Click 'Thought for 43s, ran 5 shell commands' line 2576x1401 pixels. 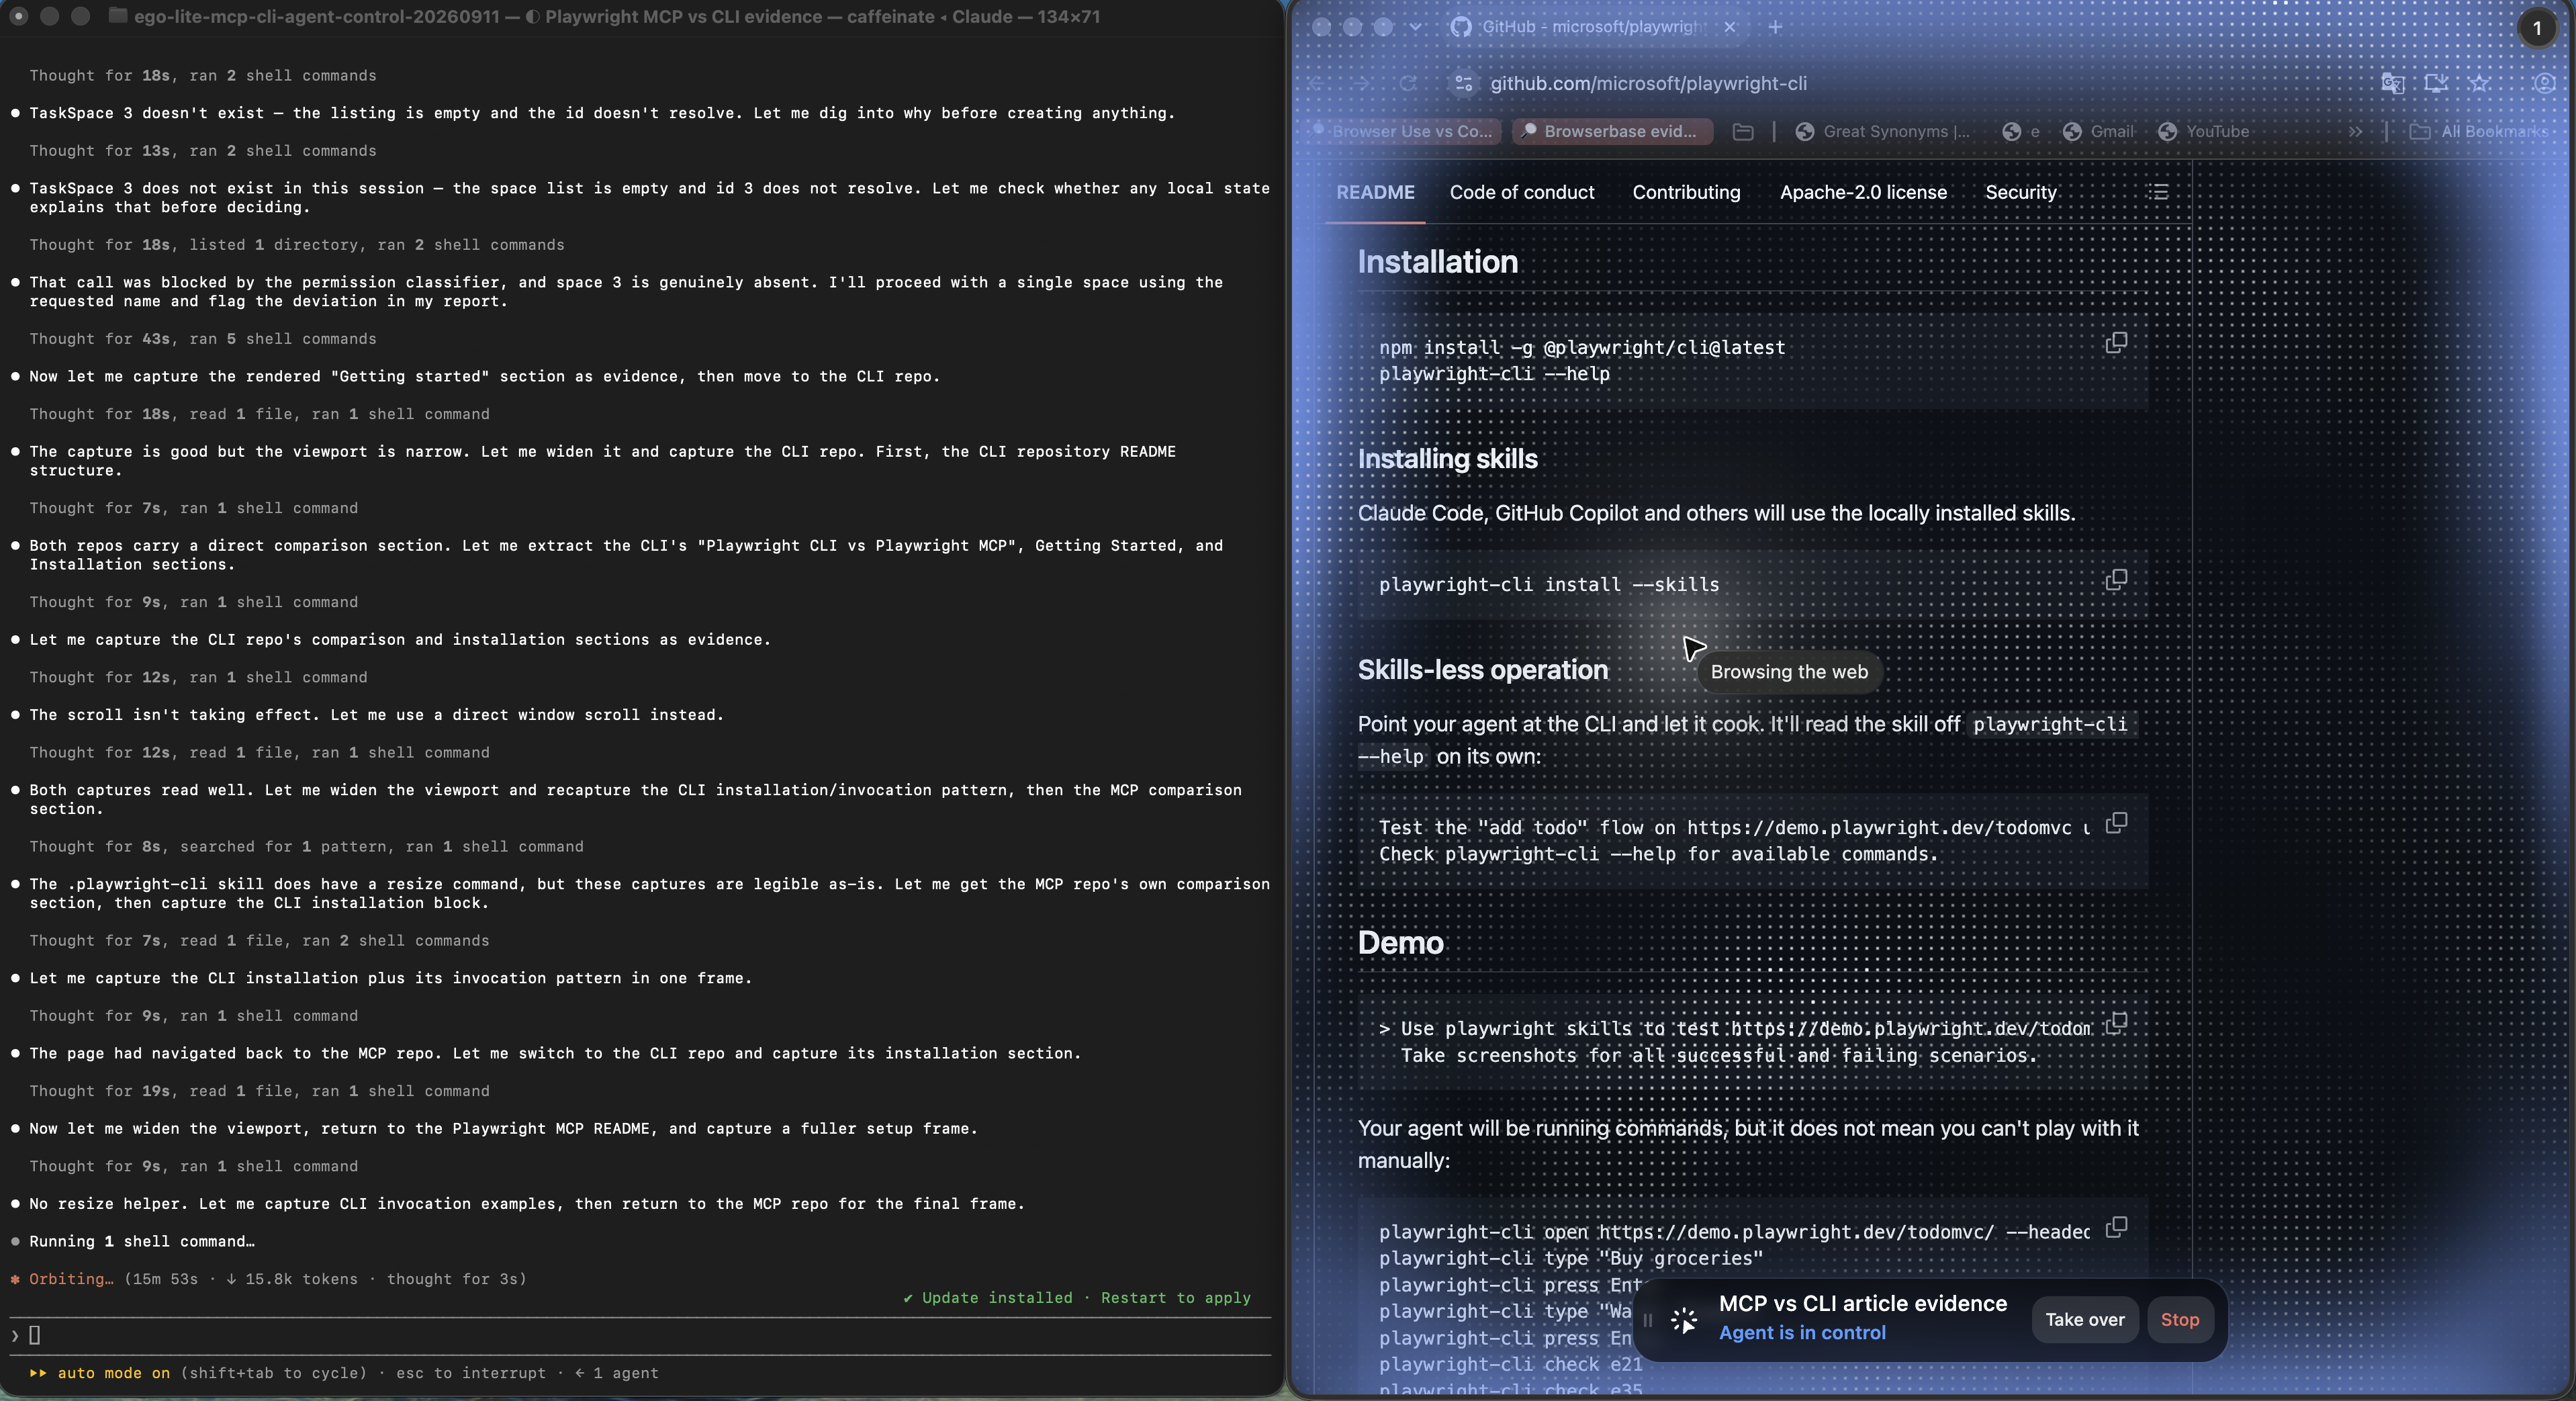point(203,339)
